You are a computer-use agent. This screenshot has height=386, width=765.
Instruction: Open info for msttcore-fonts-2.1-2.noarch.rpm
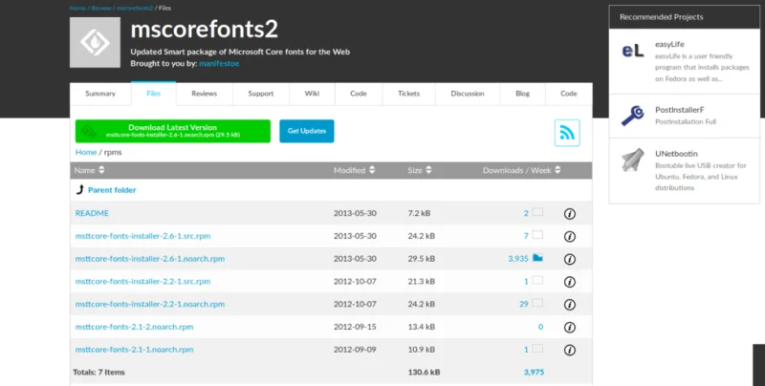[569, 328]
